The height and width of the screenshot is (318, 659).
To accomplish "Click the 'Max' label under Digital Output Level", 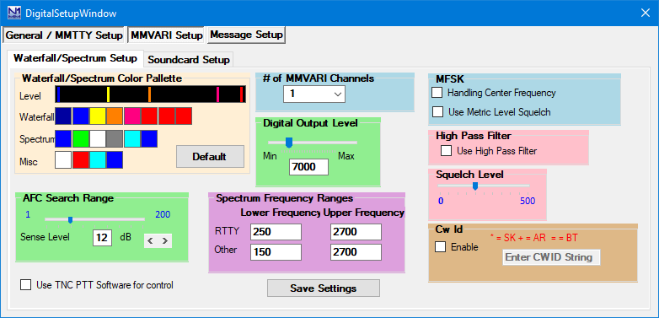I will click(346, 157).
